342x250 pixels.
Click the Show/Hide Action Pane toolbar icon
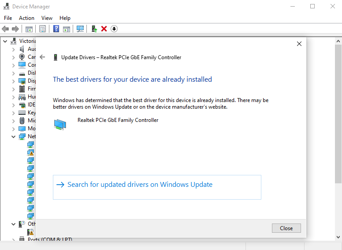(67, 29)
